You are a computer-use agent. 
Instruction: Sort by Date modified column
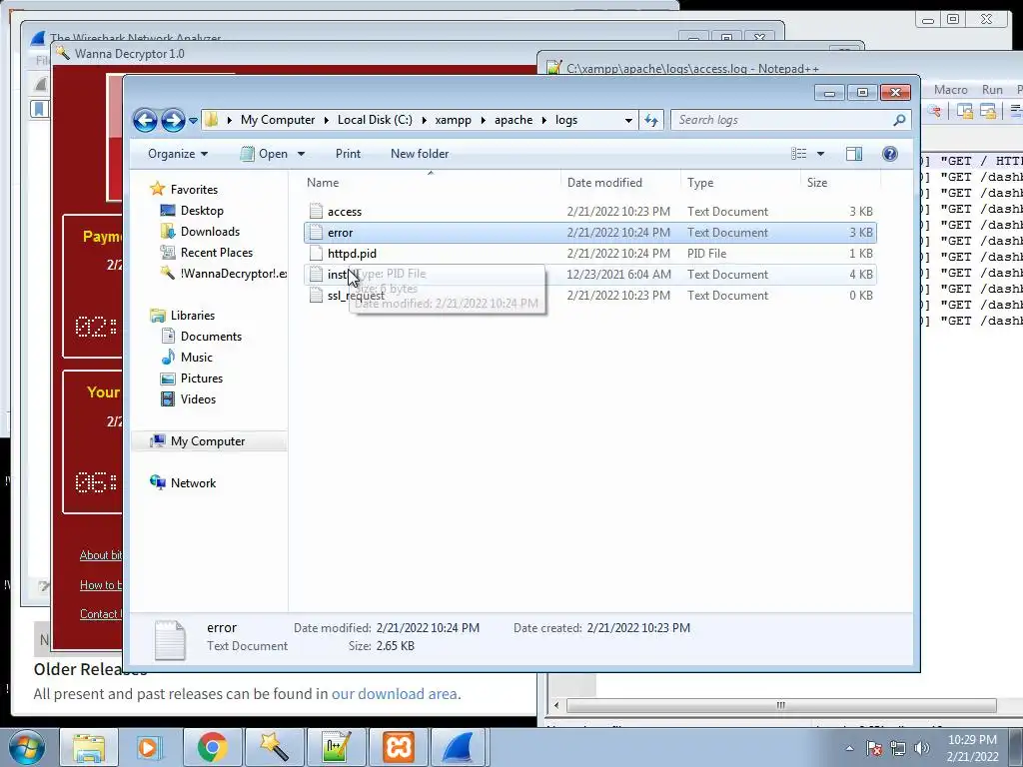604,184
